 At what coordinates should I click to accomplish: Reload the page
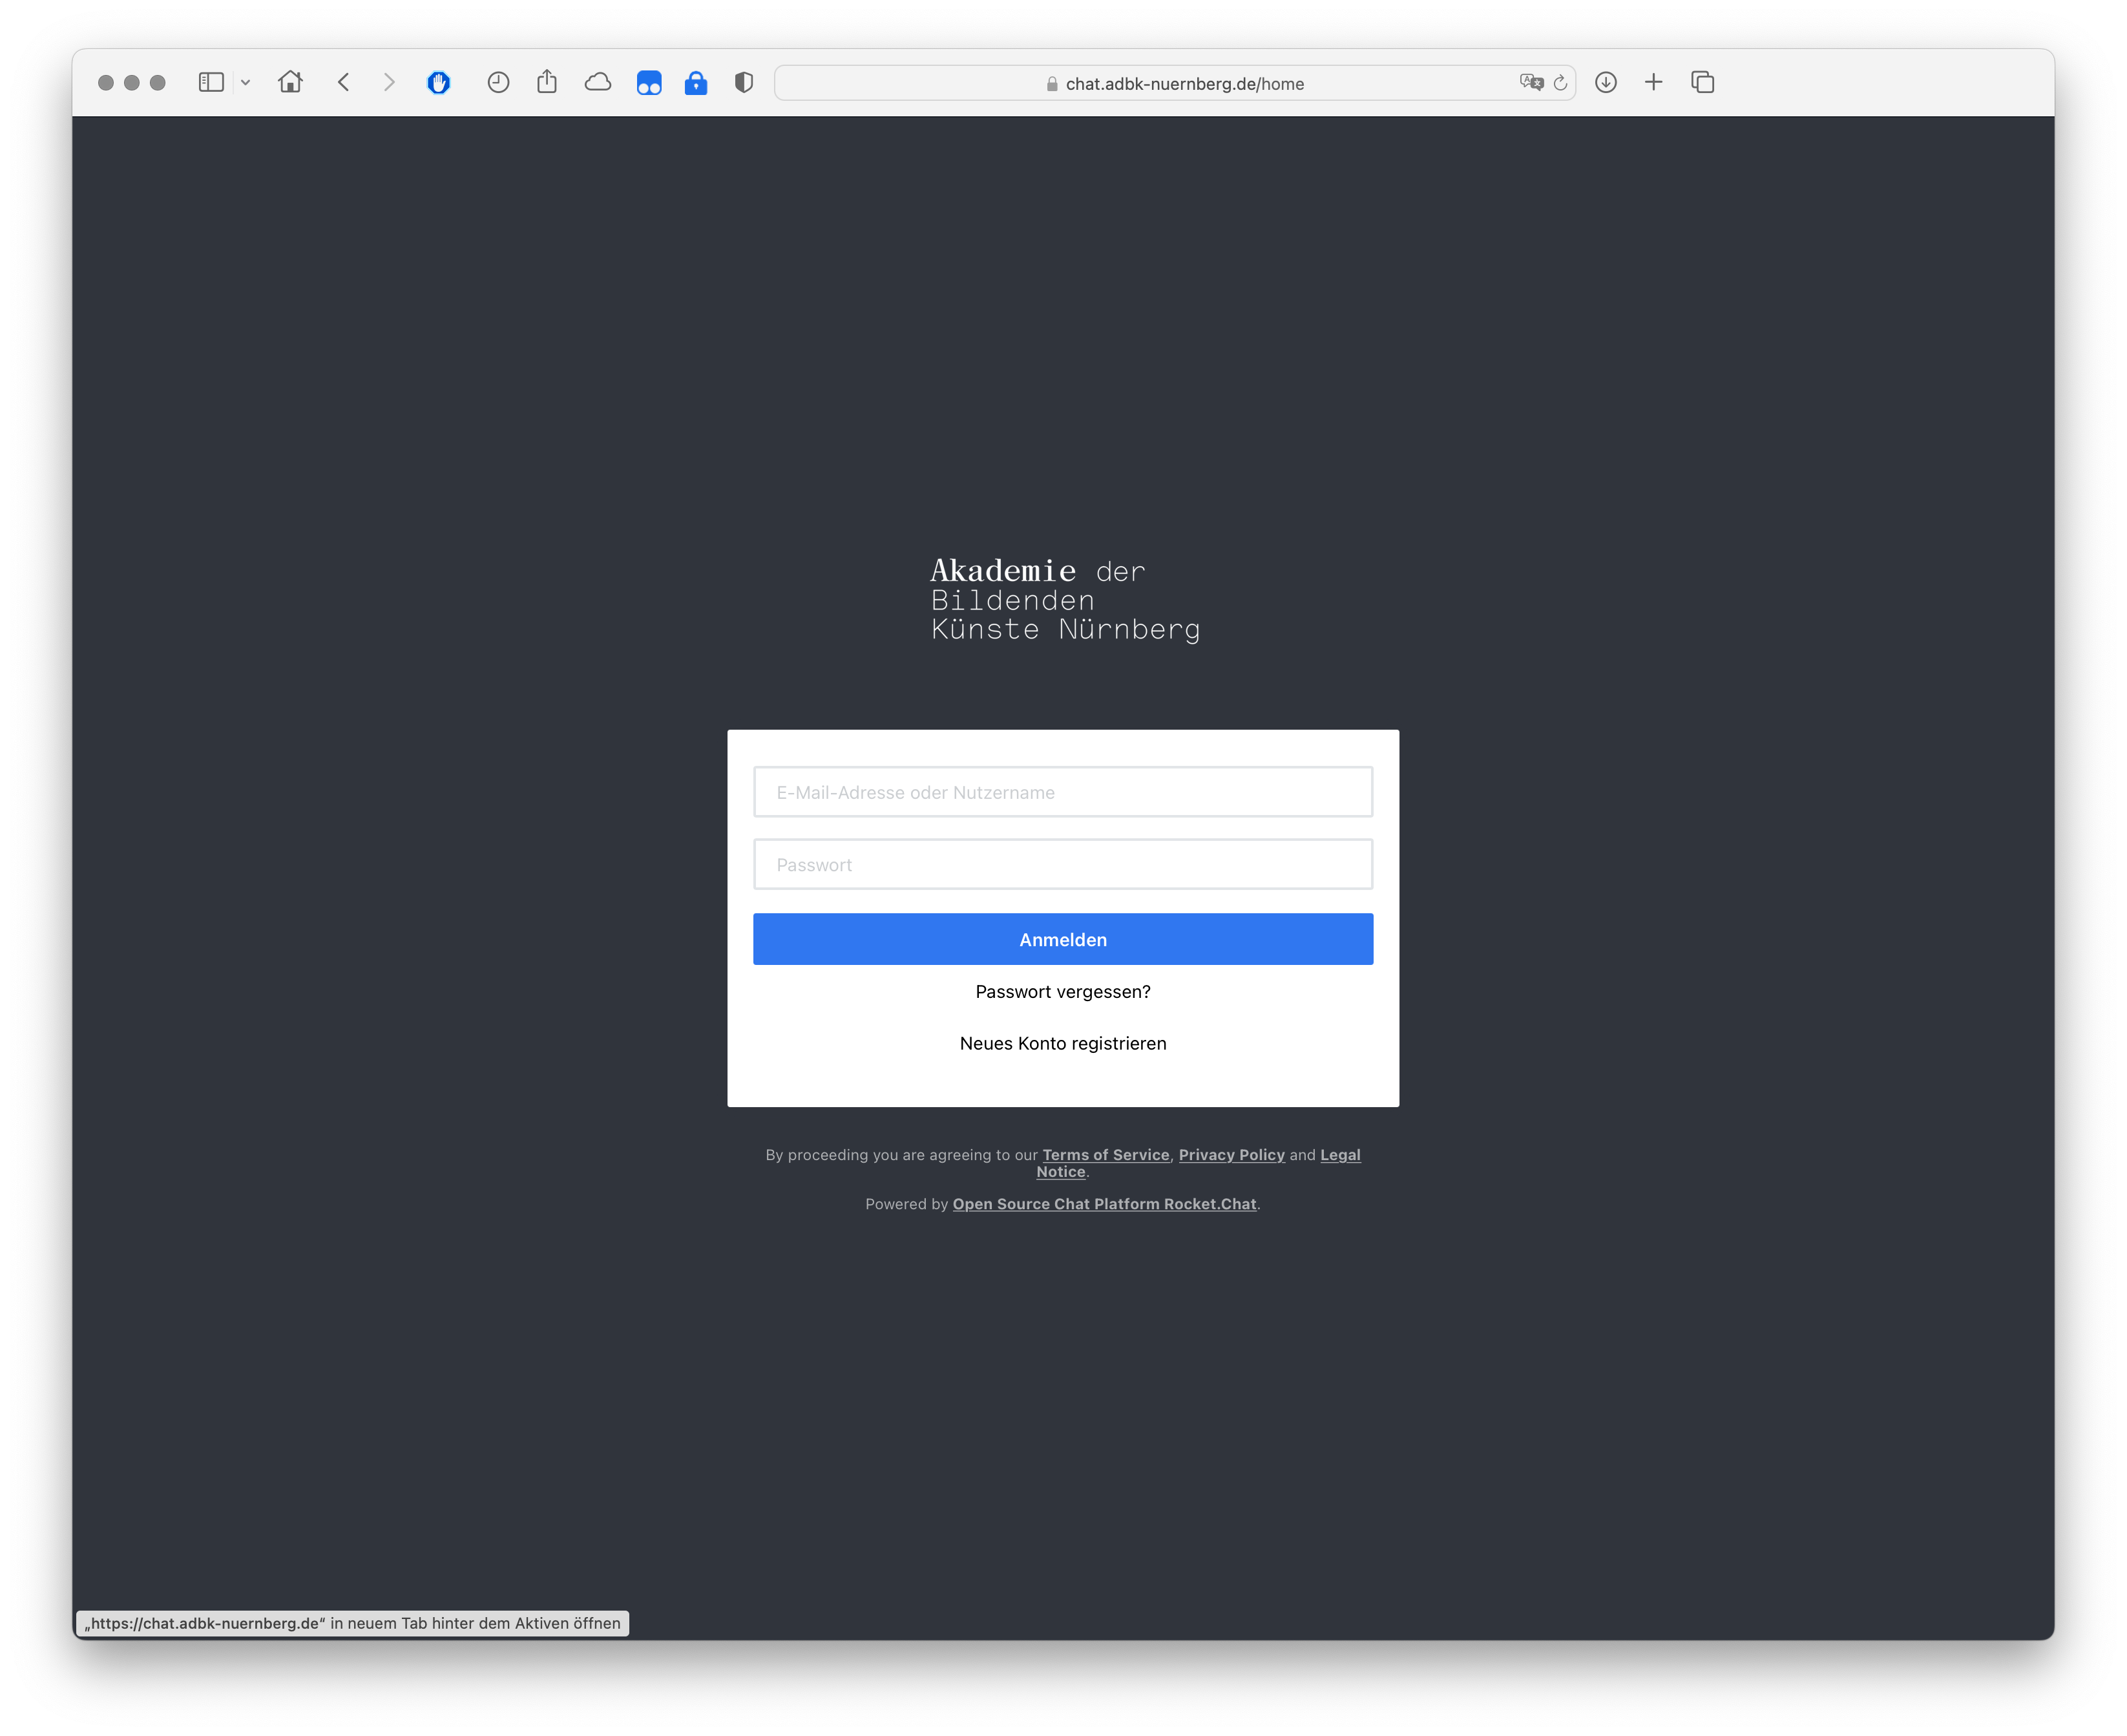tap(1560, 83)
